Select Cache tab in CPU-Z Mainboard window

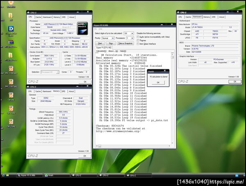point(188,17)
